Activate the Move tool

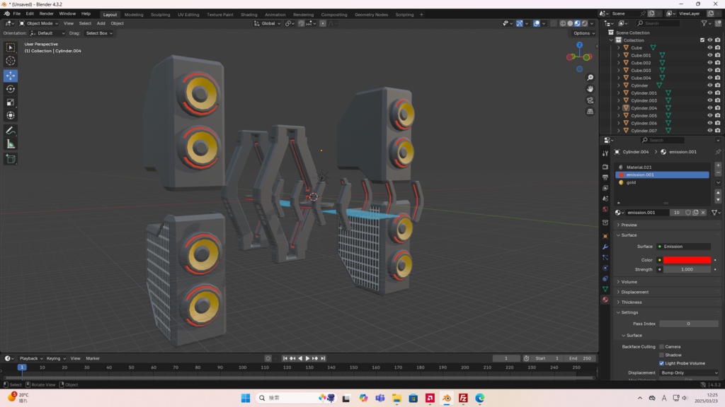point(11,76)
